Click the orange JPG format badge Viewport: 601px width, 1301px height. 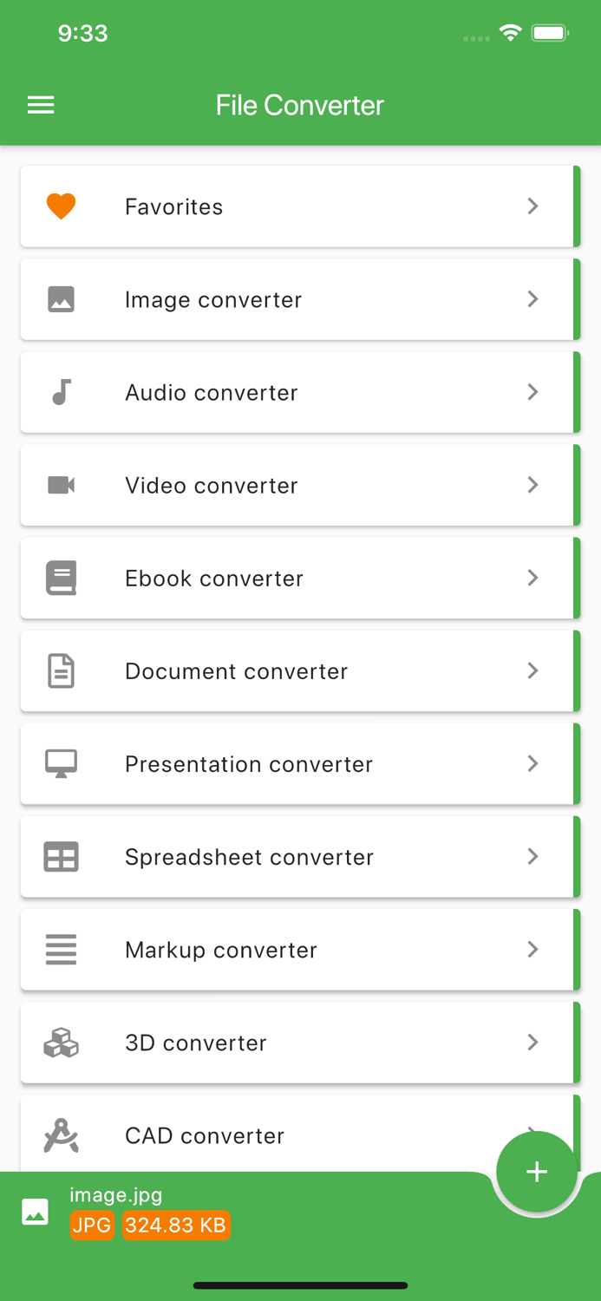(x=92, y=1225)
